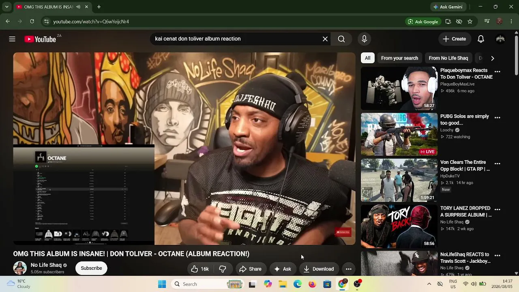Bookmark this page with the star

click(470, 21)
